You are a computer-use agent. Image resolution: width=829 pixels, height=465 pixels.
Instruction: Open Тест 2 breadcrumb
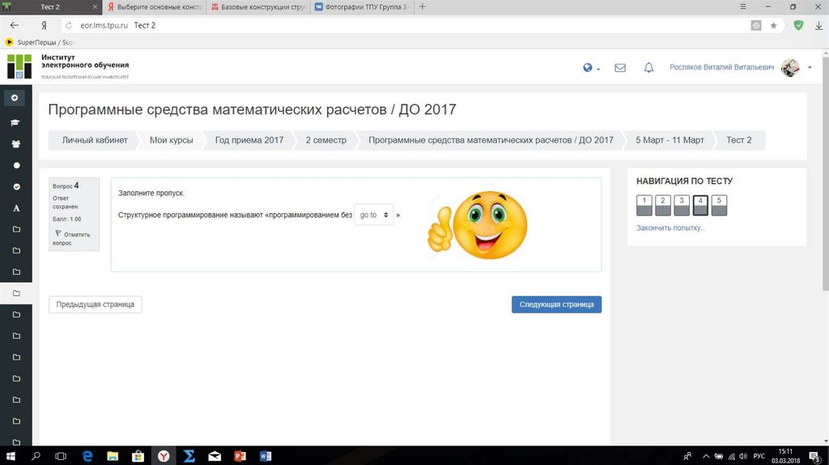point(738,140)
